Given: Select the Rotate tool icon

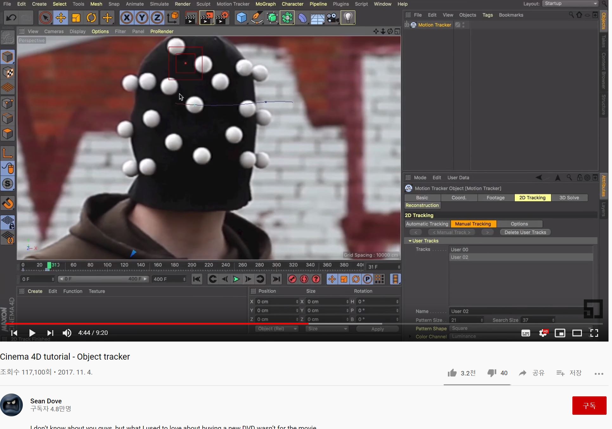Looking at the screenshot, I should (x=91, y=18).
